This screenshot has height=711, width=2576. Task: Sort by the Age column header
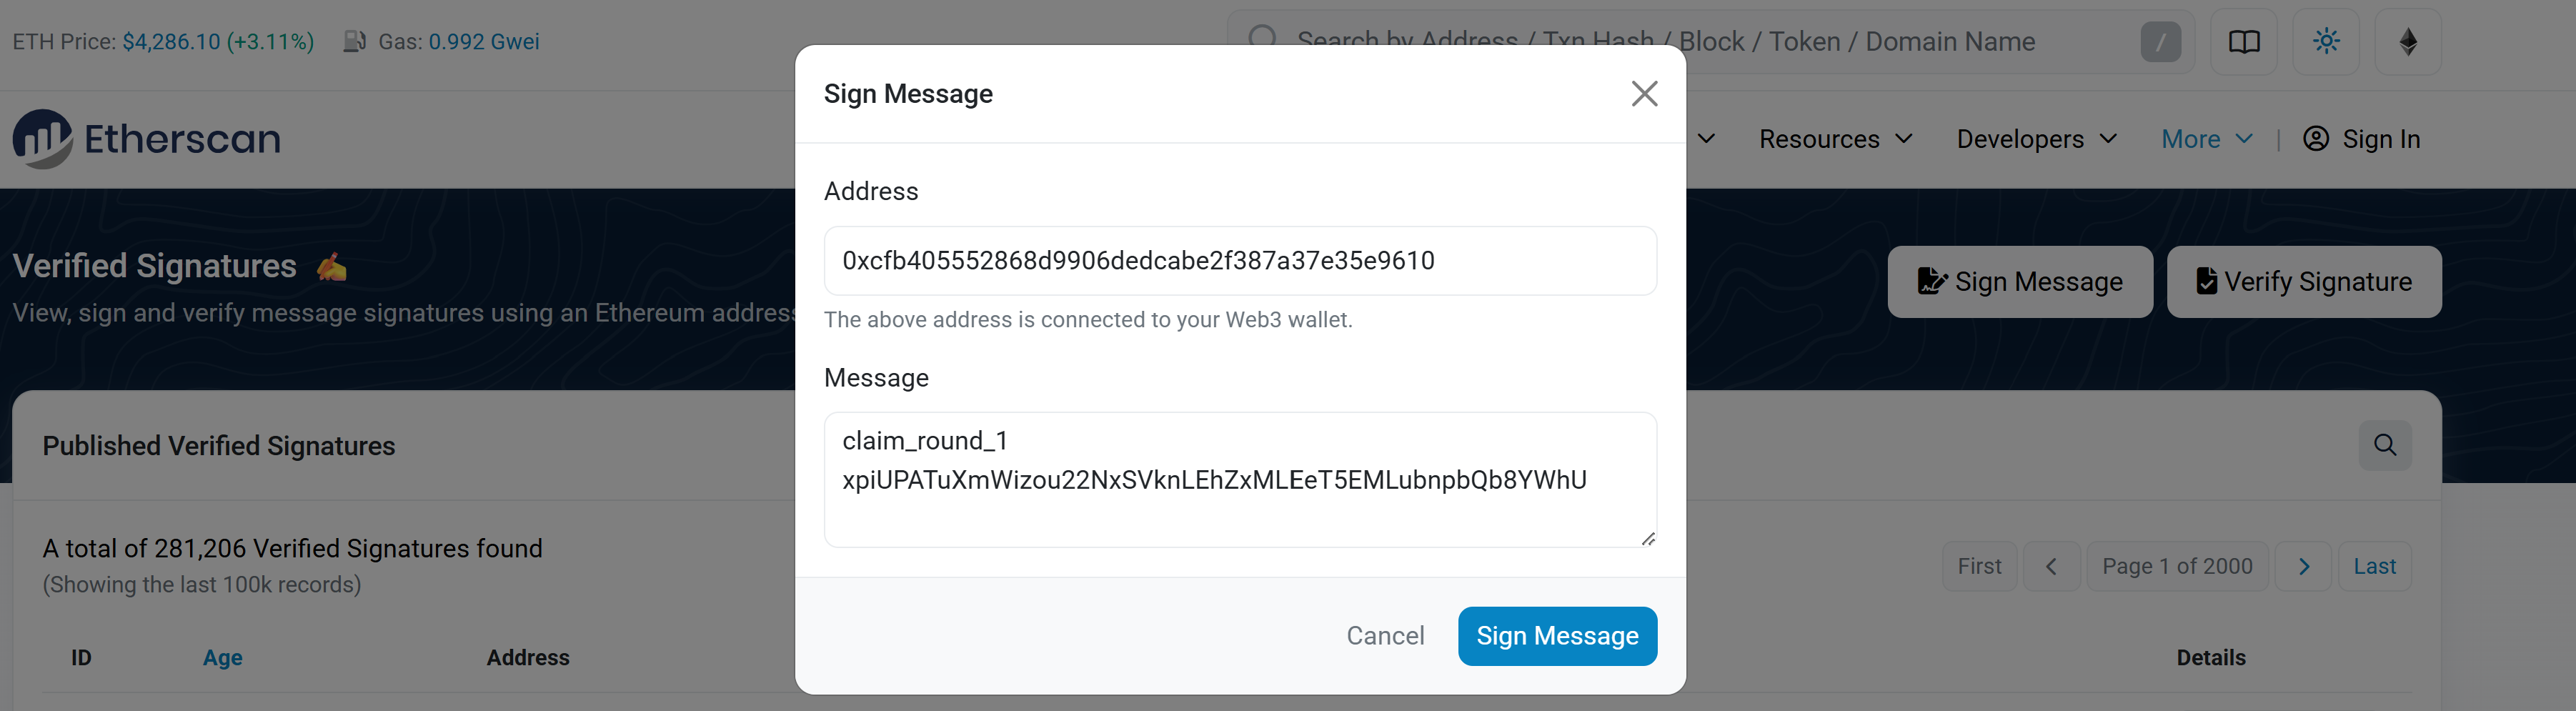coord(222,658)
